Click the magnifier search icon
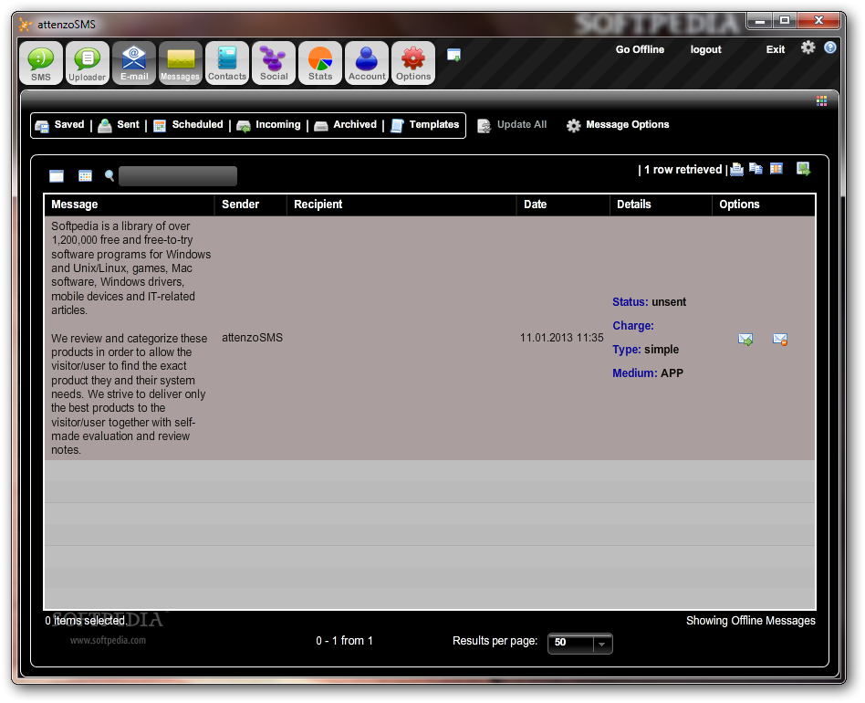The height and width of the screenshot is (703, 865). 109,175
